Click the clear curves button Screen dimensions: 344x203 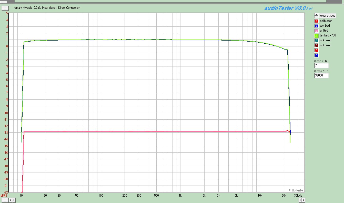327,16
